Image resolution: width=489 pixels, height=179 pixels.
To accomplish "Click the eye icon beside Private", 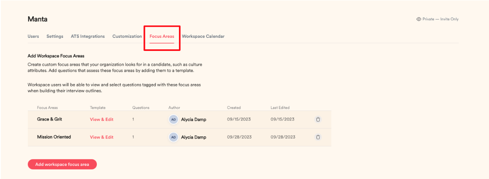I will (x=418, y=19).
